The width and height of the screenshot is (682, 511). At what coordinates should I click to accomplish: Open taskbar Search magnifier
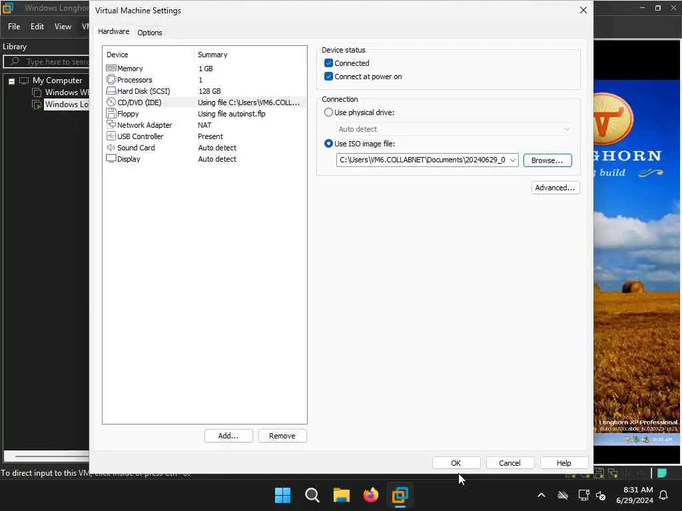pos(312,495)
